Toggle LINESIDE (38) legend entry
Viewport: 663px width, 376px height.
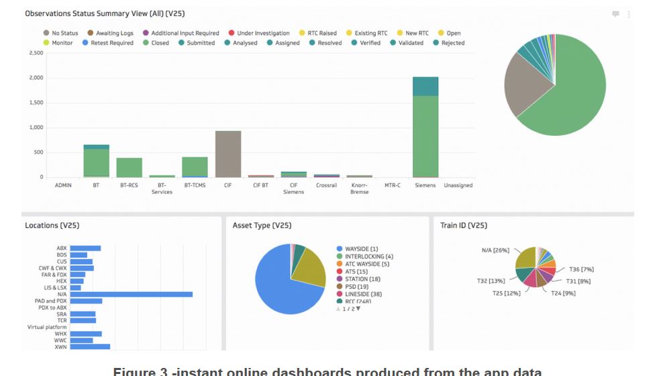click(x=360, y=294)
